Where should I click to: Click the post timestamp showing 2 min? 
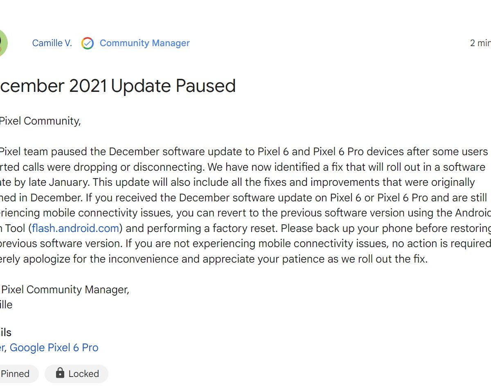tap(480, 43)
